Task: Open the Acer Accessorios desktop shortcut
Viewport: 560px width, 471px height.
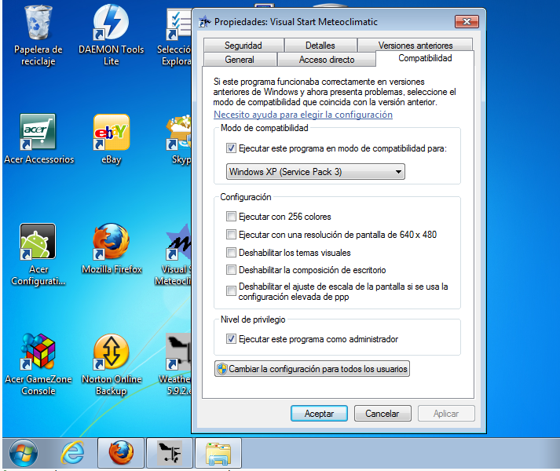Action: point(38,132)
